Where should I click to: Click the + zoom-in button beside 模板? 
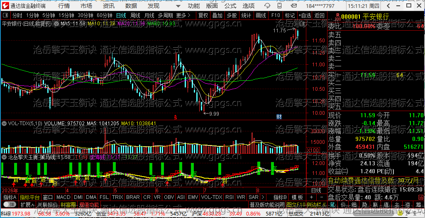311,197
